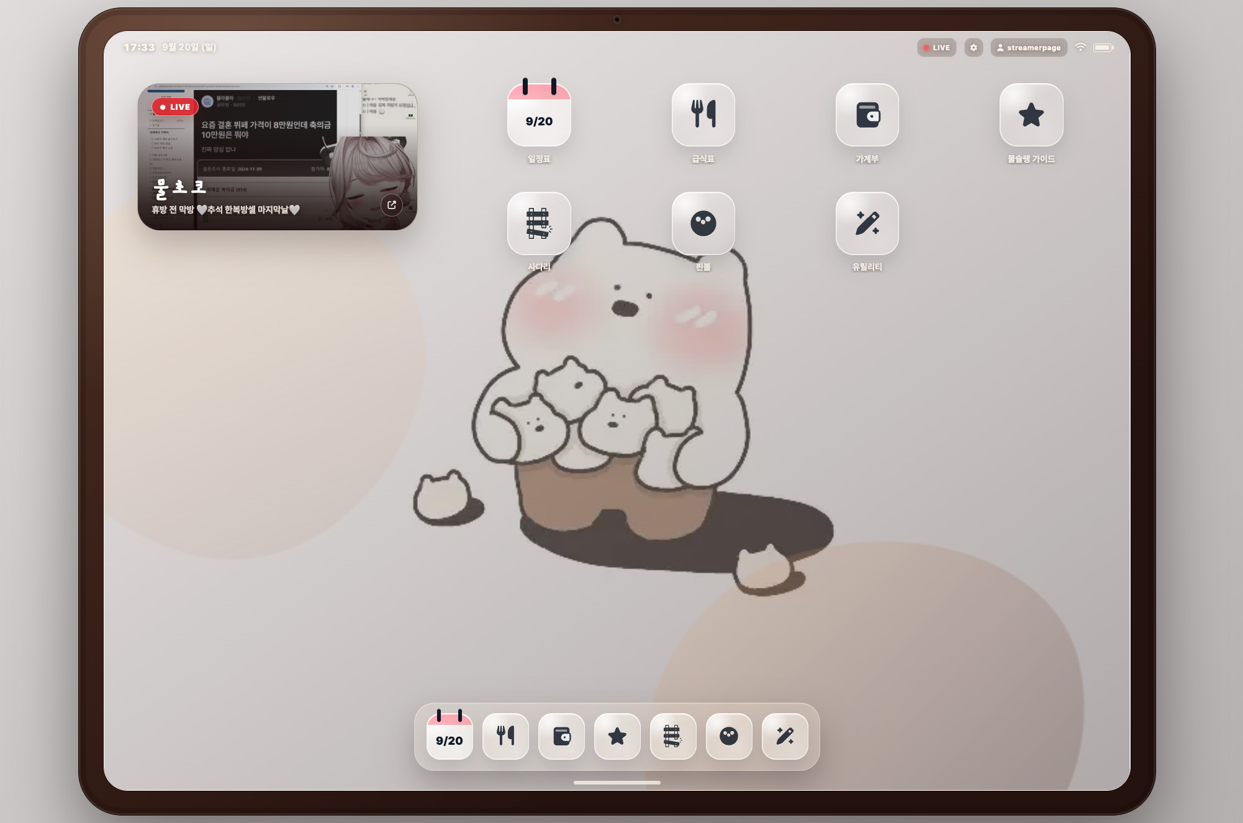Open the streamerpage button

click(x=1029, y=48)
